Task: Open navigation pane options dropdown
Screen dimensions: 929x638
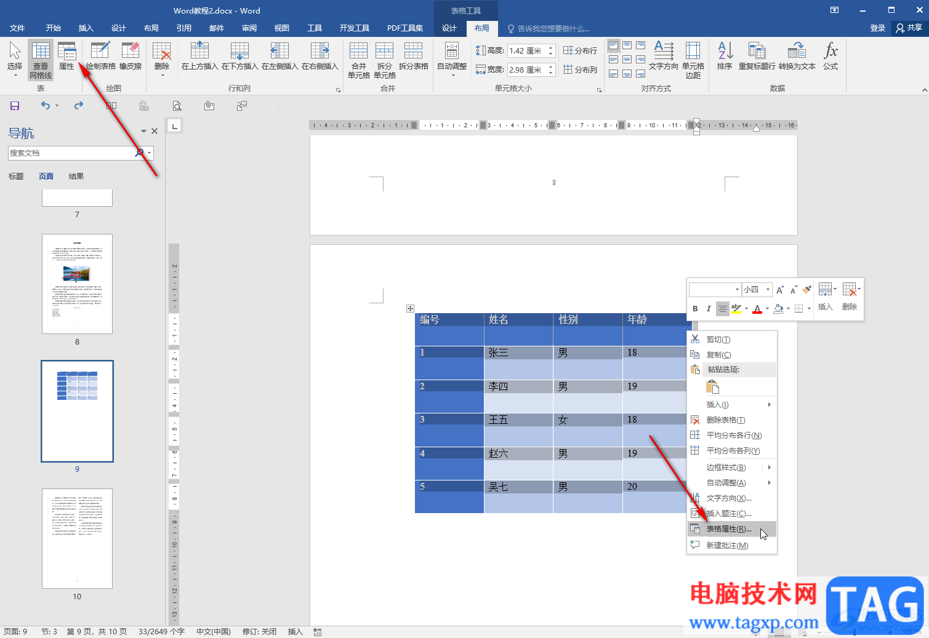Action: [x=143, y=131]
